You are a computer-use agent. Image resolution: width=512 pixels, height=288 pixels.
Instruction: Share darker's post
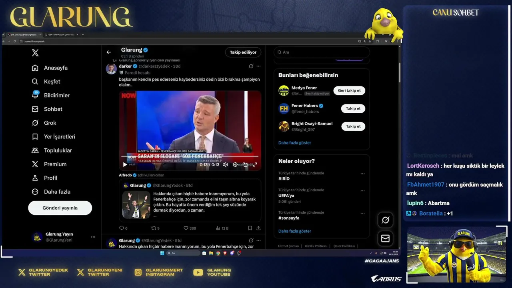click(258, 228)
